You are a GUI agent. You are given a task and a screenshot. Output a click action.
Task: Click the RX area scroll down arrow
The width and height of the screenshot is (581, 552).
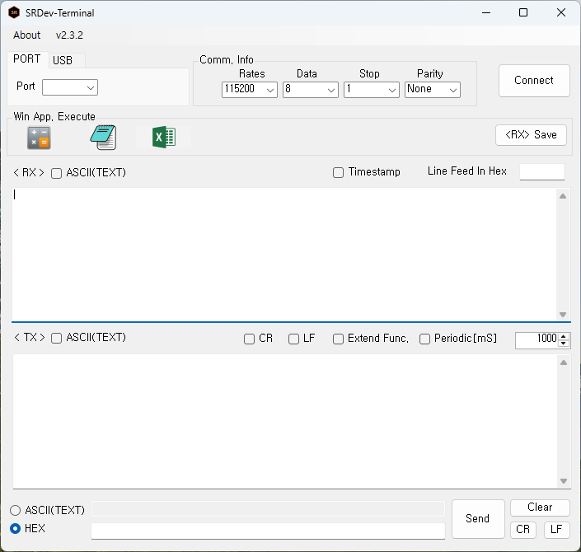tap(563, 315)
